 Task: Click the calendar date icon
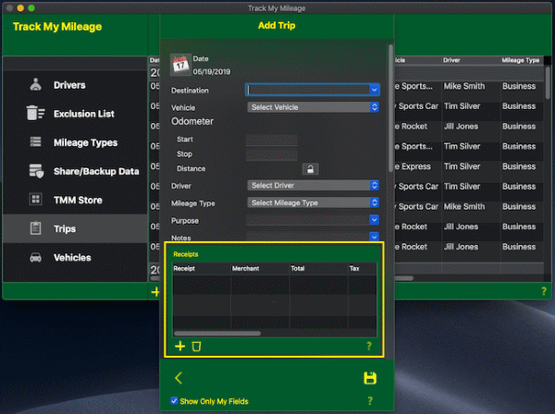point(179,63)
